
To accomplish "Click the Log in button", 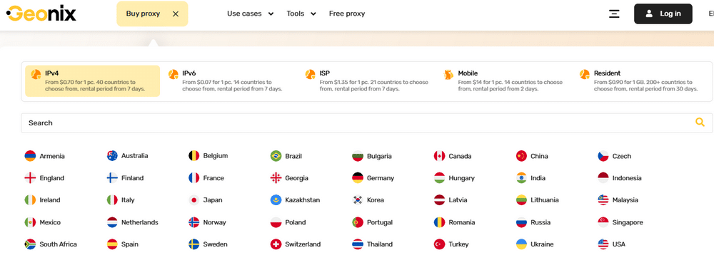I will point(663,14).
